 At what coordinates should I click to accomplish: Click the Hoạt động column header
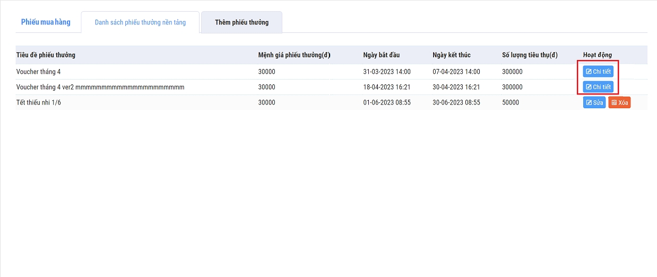[x=597, y=55]
